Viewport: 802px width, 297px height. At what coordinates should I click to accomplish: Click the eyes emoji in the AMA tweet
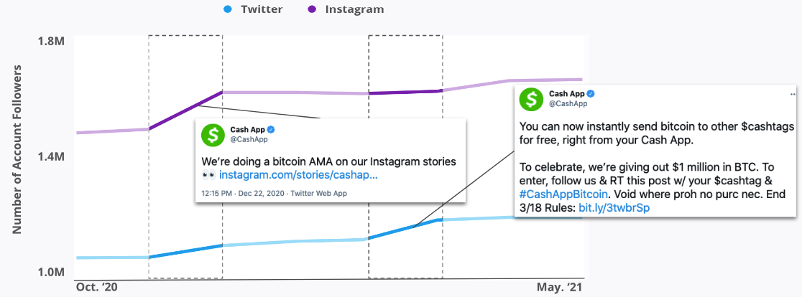click(x=208, y=176)
